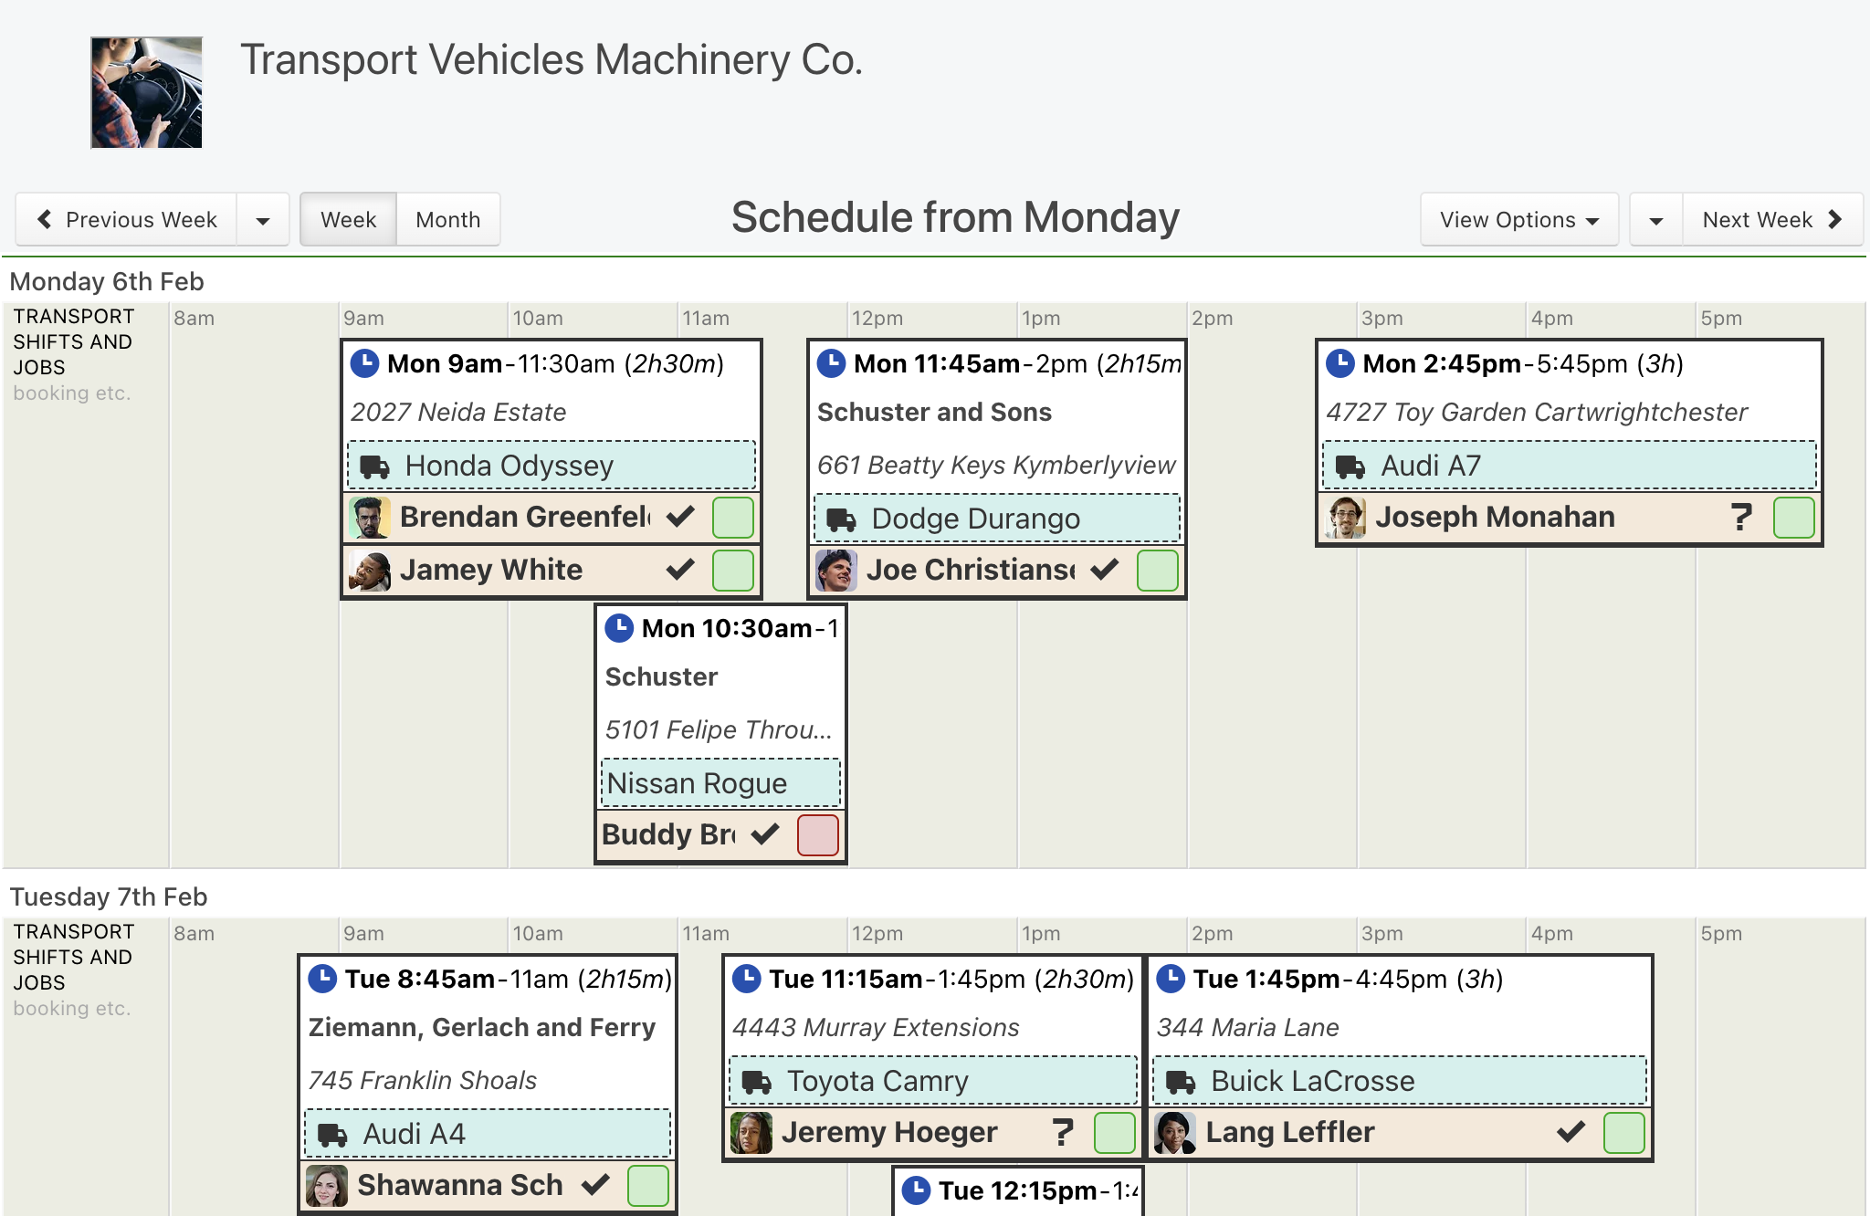The width and height of the screenshot is (1870, 1216).
Task: Click the Transport Vehicles Machinery Co. title
Action: click(x=552, y=60)
